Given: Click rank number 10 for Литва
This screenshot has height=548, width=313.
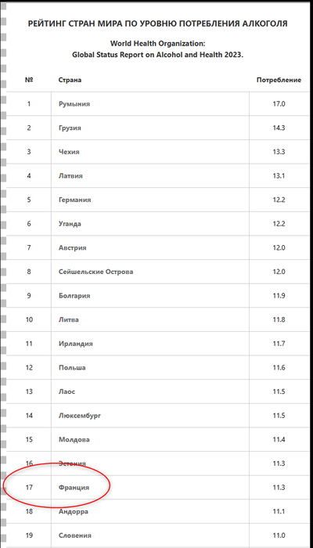Looking at the screenshot, I should (x=29, y=319).
